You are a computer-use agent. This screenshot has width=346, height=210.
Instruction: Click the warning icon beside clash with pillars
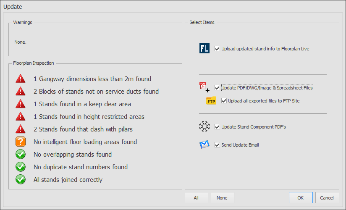(21, 129)
